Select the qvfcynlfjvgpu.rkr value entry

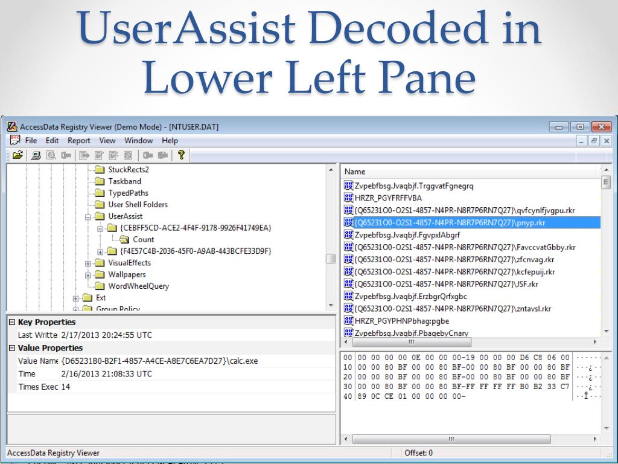pos(465,210)
